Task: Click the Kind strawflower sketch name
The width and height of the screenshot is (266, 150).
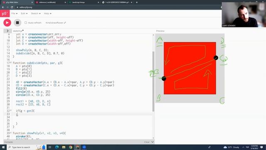Action: [54, 22]
